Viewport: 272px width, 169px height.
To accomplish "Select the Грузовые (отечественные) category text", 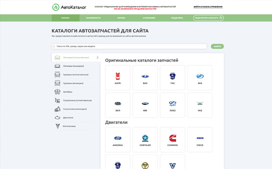I will [x=75, y=75].
